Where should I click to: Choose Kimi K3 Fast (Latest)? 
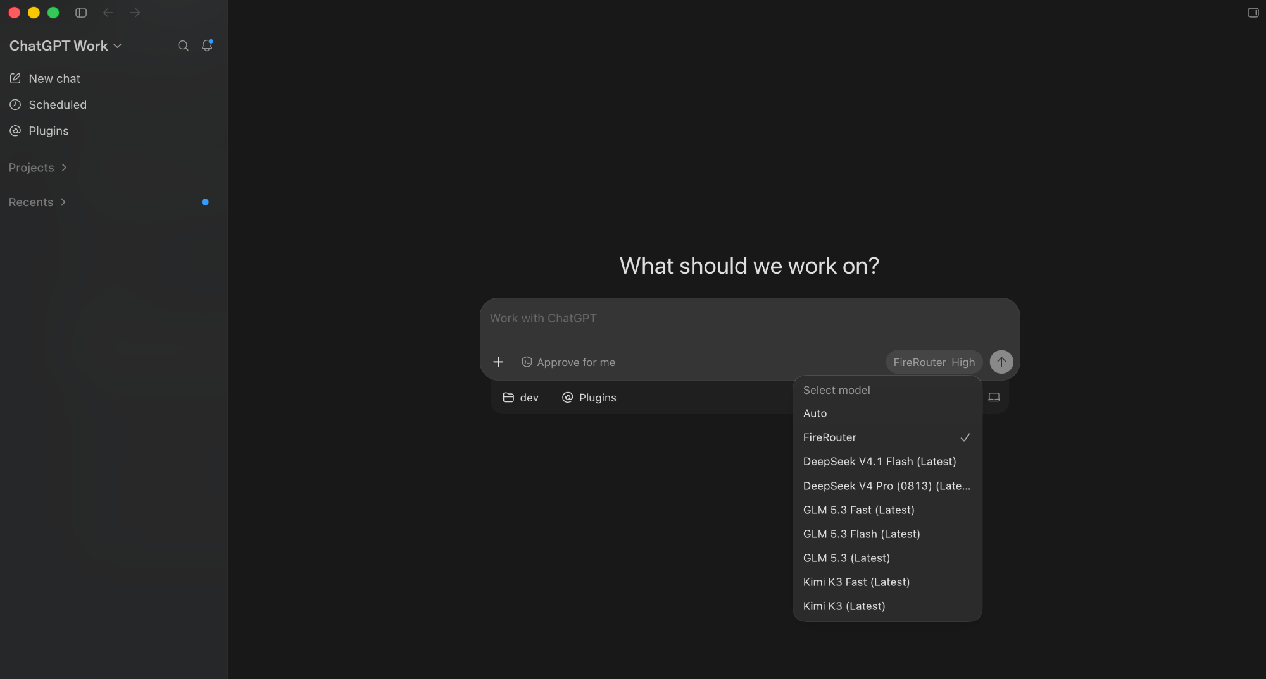tap(887, 582)
